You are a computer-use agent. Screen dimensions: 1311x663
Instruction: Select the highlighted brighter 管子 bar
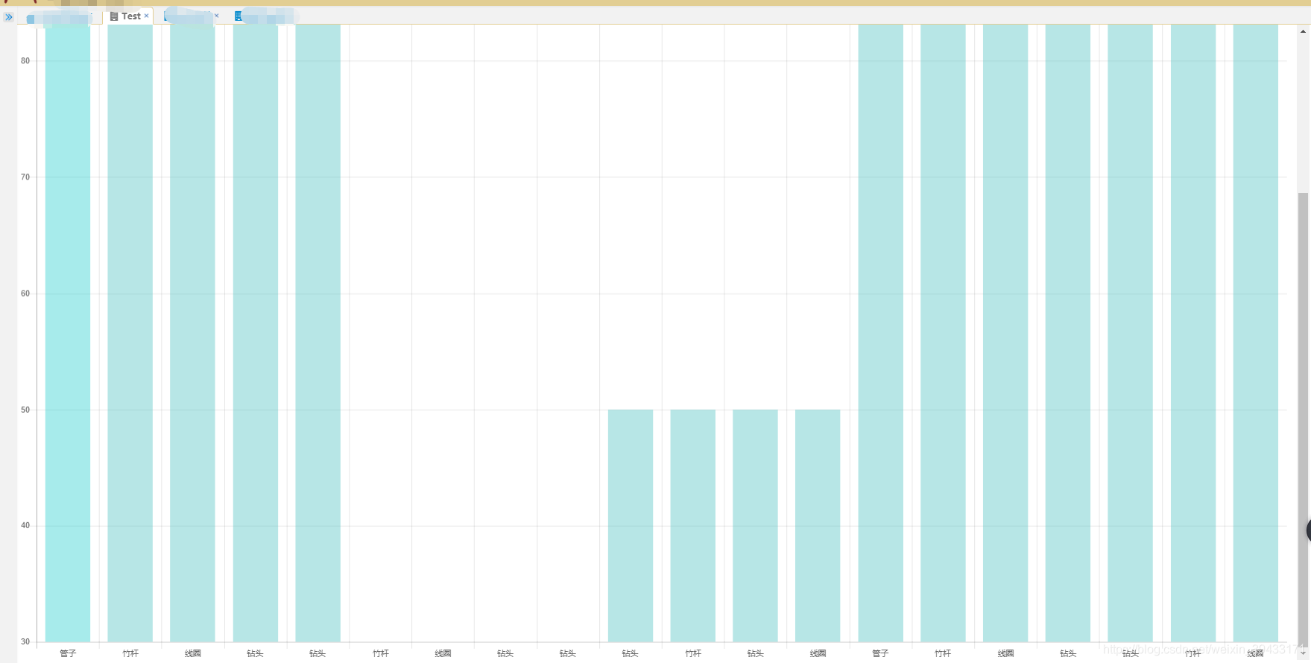tap(68, 333)
